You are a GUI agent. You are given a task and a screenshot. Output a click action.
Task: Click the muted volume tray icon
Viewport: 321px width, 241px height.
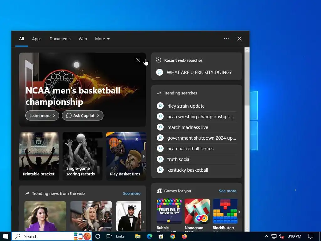click(281, 236)
